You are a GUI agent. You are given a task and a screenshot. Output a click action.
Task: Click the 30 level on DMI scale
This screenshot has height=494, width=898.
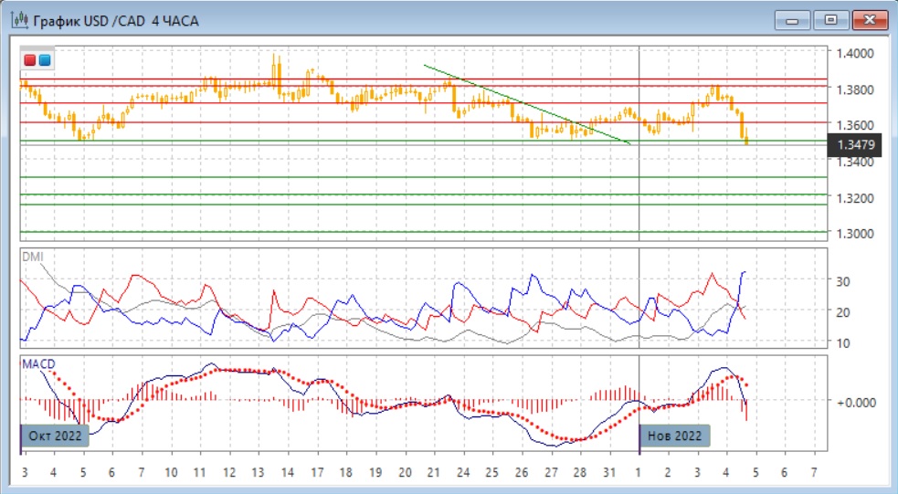[845, 281]
